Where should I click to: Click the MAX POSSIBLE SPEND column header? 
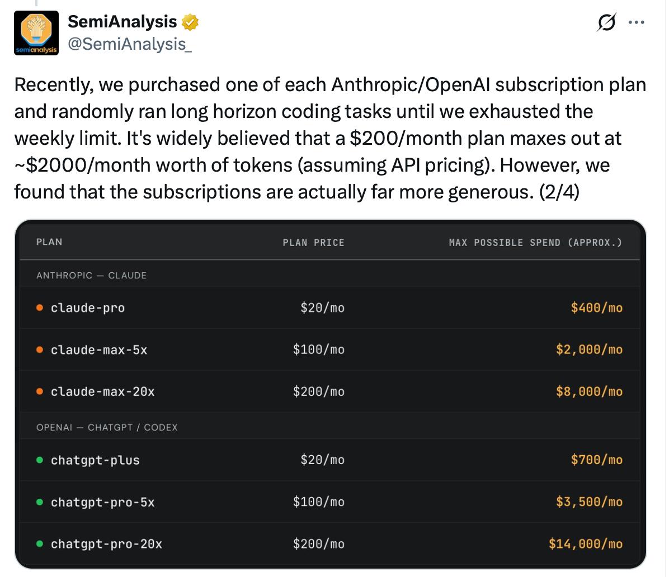(x=535, y=242)
